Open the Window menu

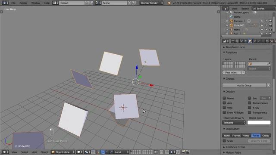(36, 3)
